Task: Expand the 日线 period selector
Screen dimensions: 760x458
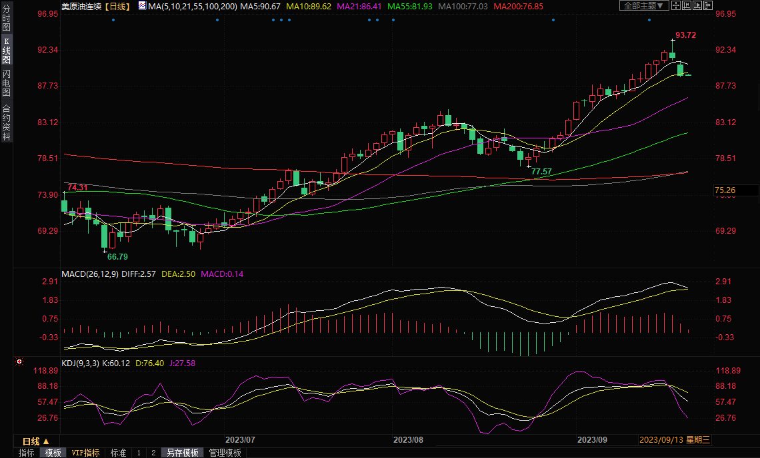Action: (x=35, y=441)
